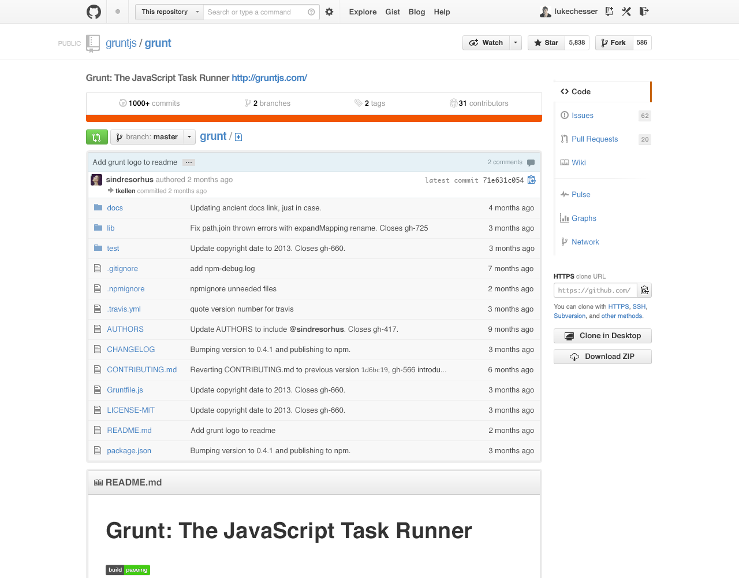
Task: Open the Gruntfile.js file
Action: coord(125,390)
